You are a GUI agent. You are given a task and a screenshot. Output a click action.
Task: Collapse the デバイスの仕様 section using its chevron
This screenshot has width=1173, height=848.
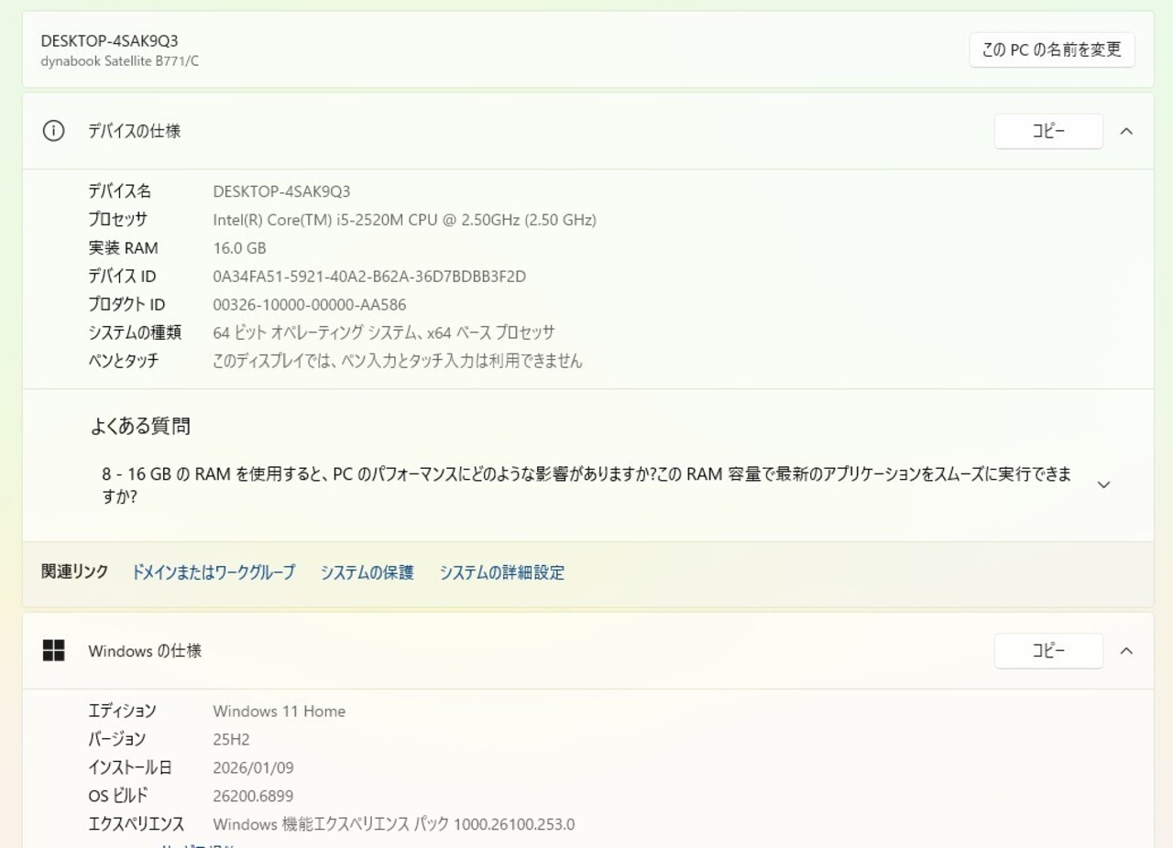click(1126, 131)
